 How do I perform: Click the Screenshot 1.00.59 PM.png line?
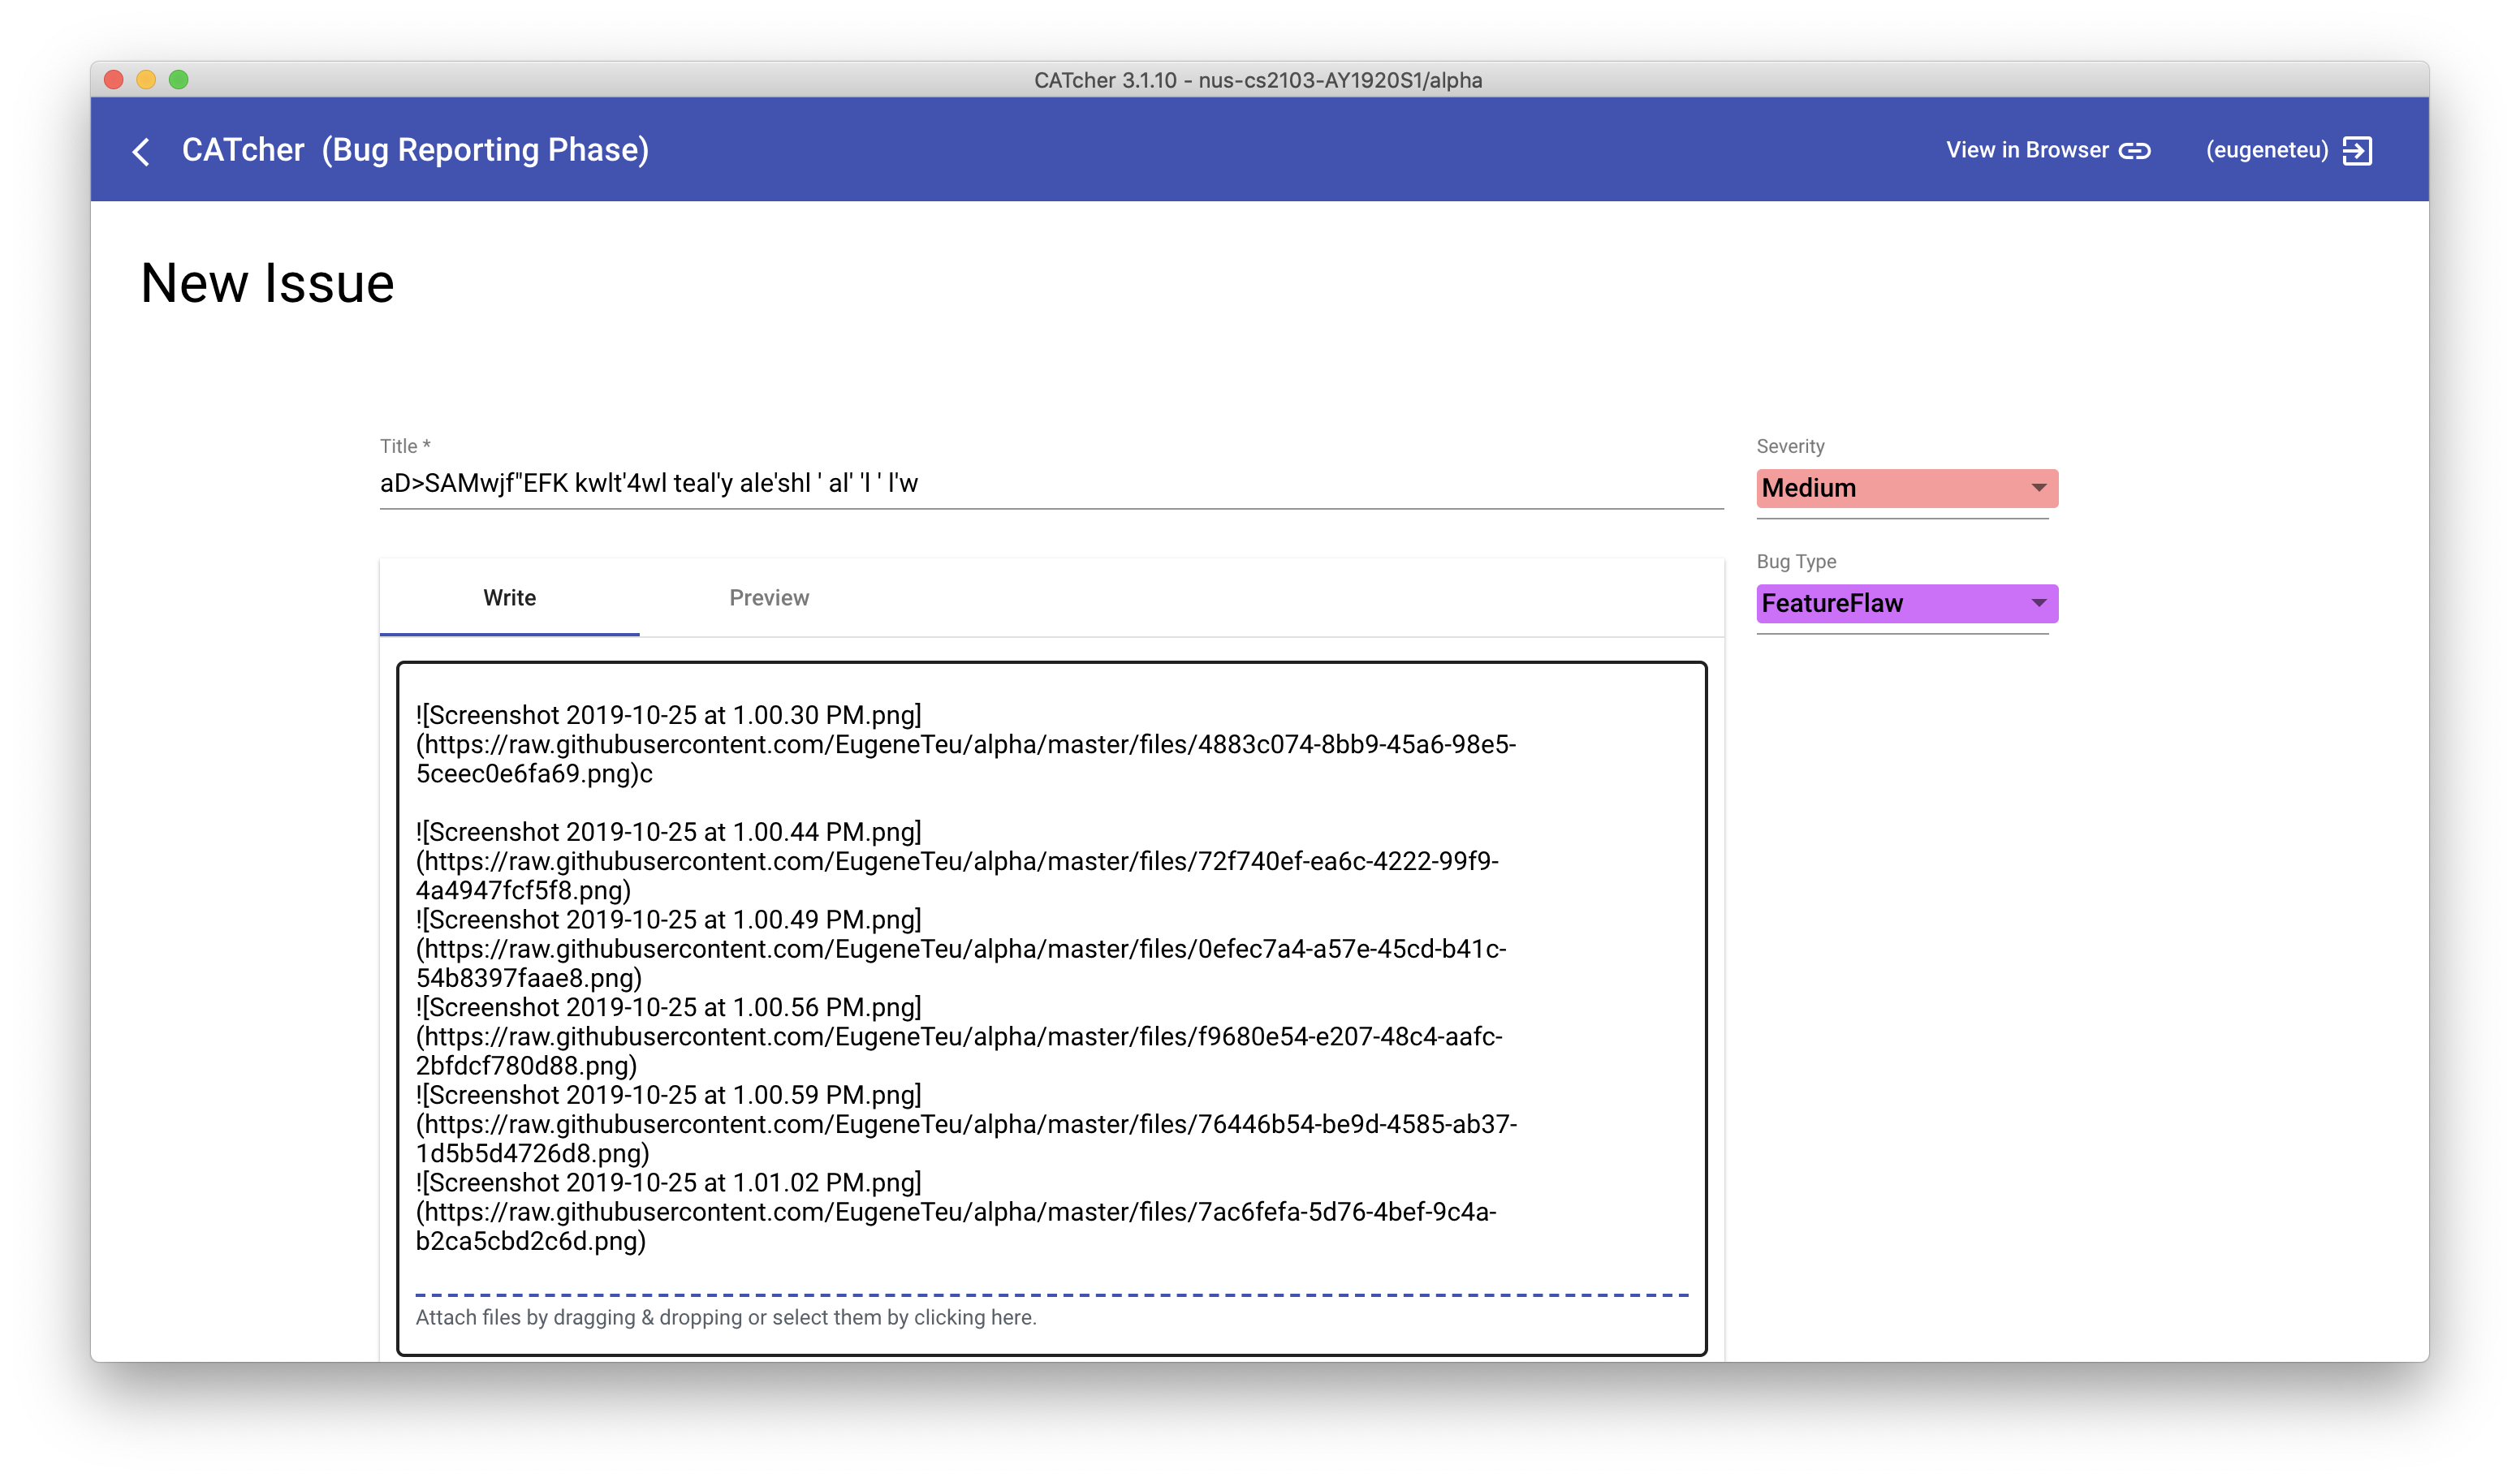[669, 1095]
